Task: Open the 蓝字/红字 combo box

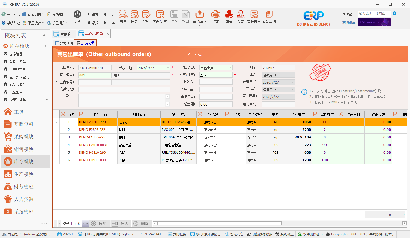Action: (231, 75)
